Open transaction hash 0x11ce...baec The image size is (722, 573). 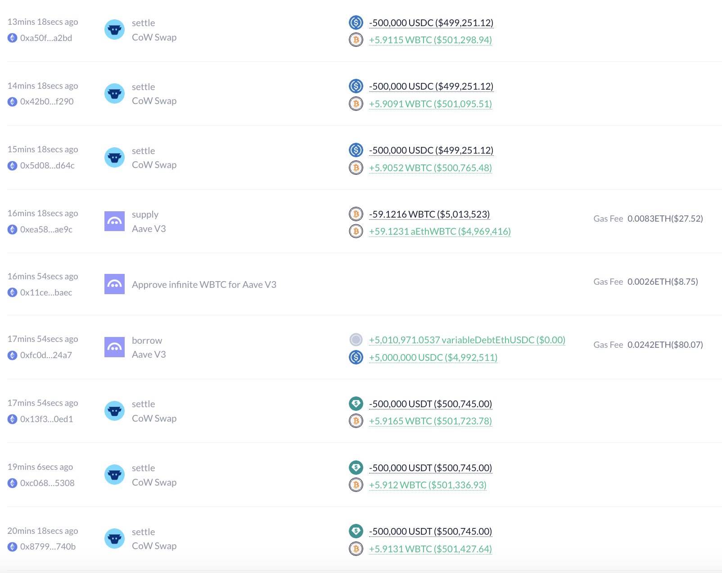(46, 292)
